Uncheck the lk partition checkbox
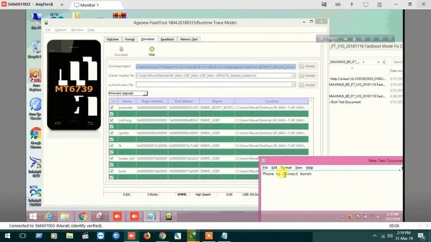Screen dimensions: 431x242 coord(112,145)
